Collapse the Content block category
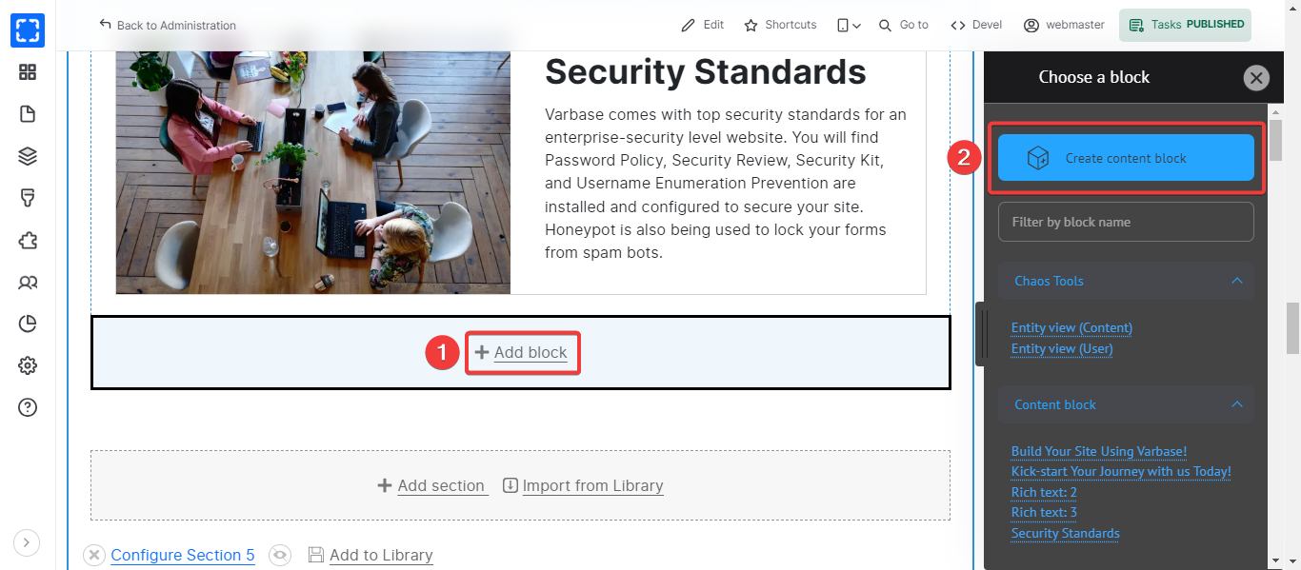This screenshot has width=1301, height=570. coord(1237,404)
